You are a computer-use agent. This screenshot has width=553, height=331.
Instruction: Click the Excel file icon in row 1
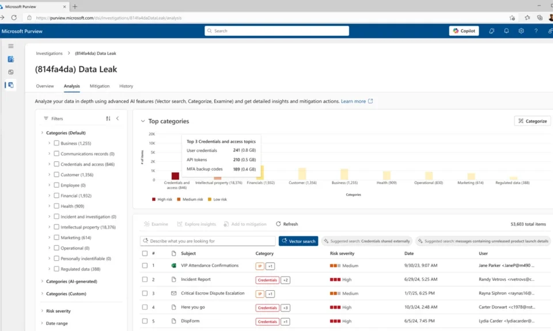[173, 265]
